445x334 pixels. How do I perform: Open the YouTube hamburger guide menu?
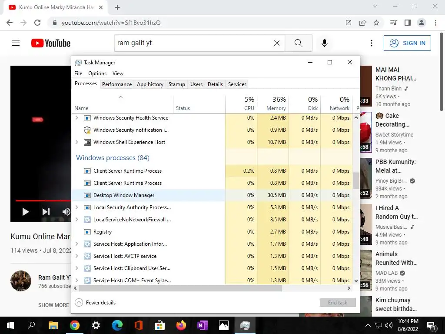(16, 43)
